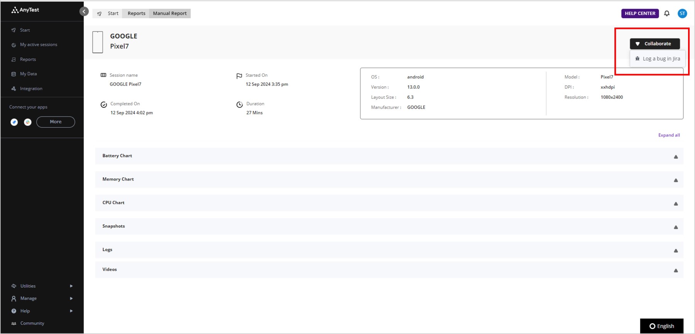Viewport: 695px width, 334px height.
Task: Click the Completed On checkmark icon
Action: 104,105
